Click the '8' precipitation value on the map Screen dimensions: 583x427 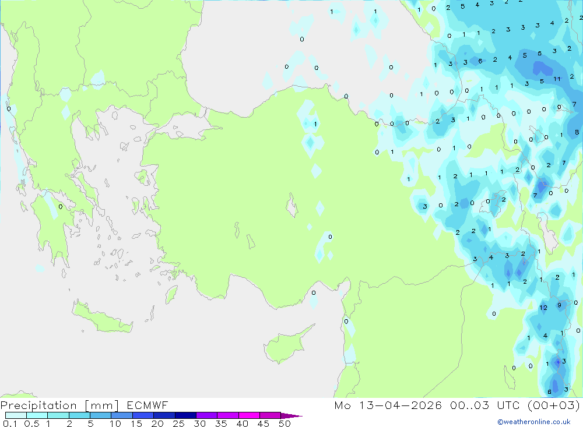click(577, 132)
